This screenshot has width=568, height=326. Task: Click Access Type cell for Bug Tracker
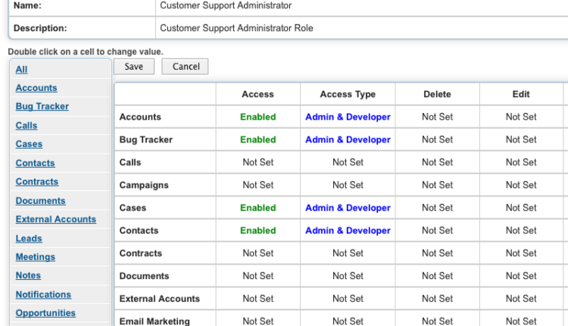(348, 139)
